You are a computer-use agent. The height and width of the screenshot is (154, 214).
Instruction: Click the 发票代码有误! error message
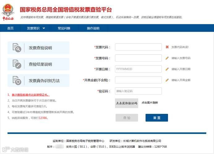[180, 47]
